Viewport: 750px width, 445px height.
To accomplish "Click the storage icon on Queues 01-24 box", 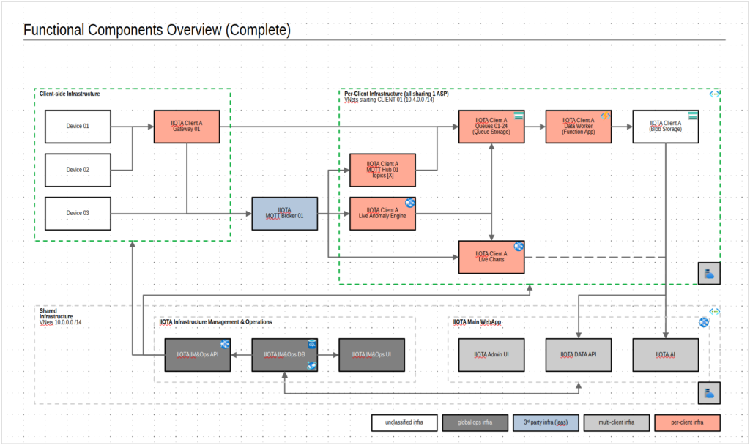I will 518,116.
